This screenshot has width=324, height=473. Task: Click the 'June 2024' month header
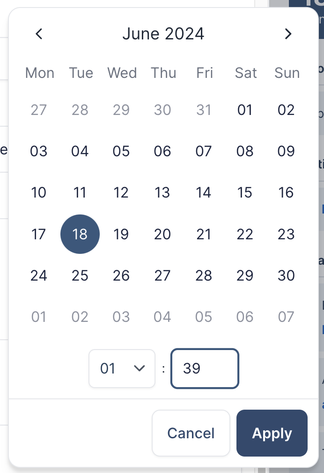(x=163, y=33)
